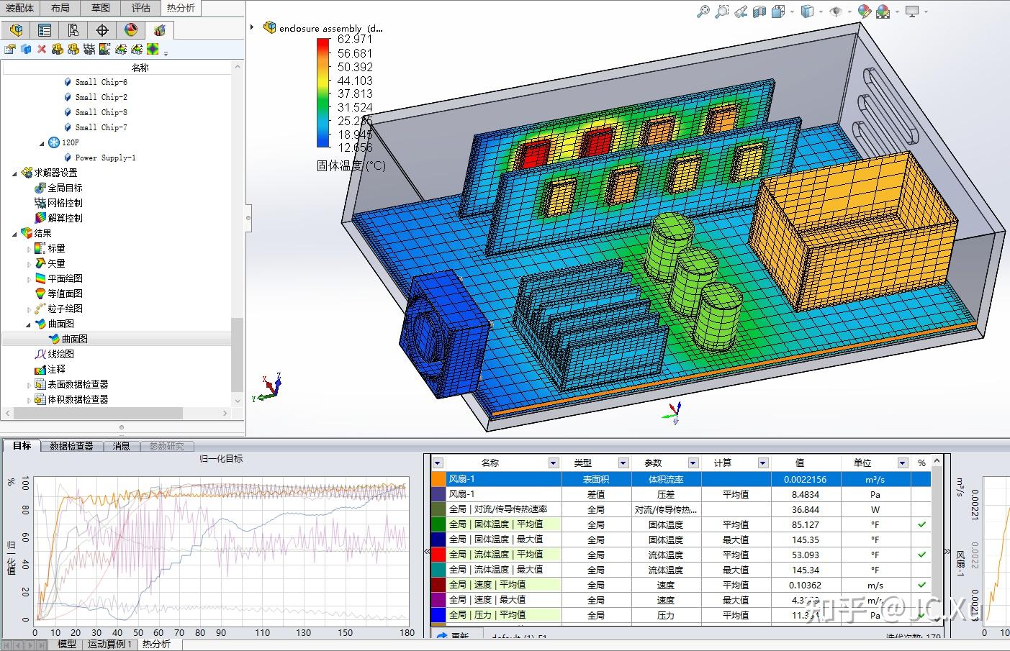
Task: Click the View Settings monitor icon
Action: click(x=912, y=12)
